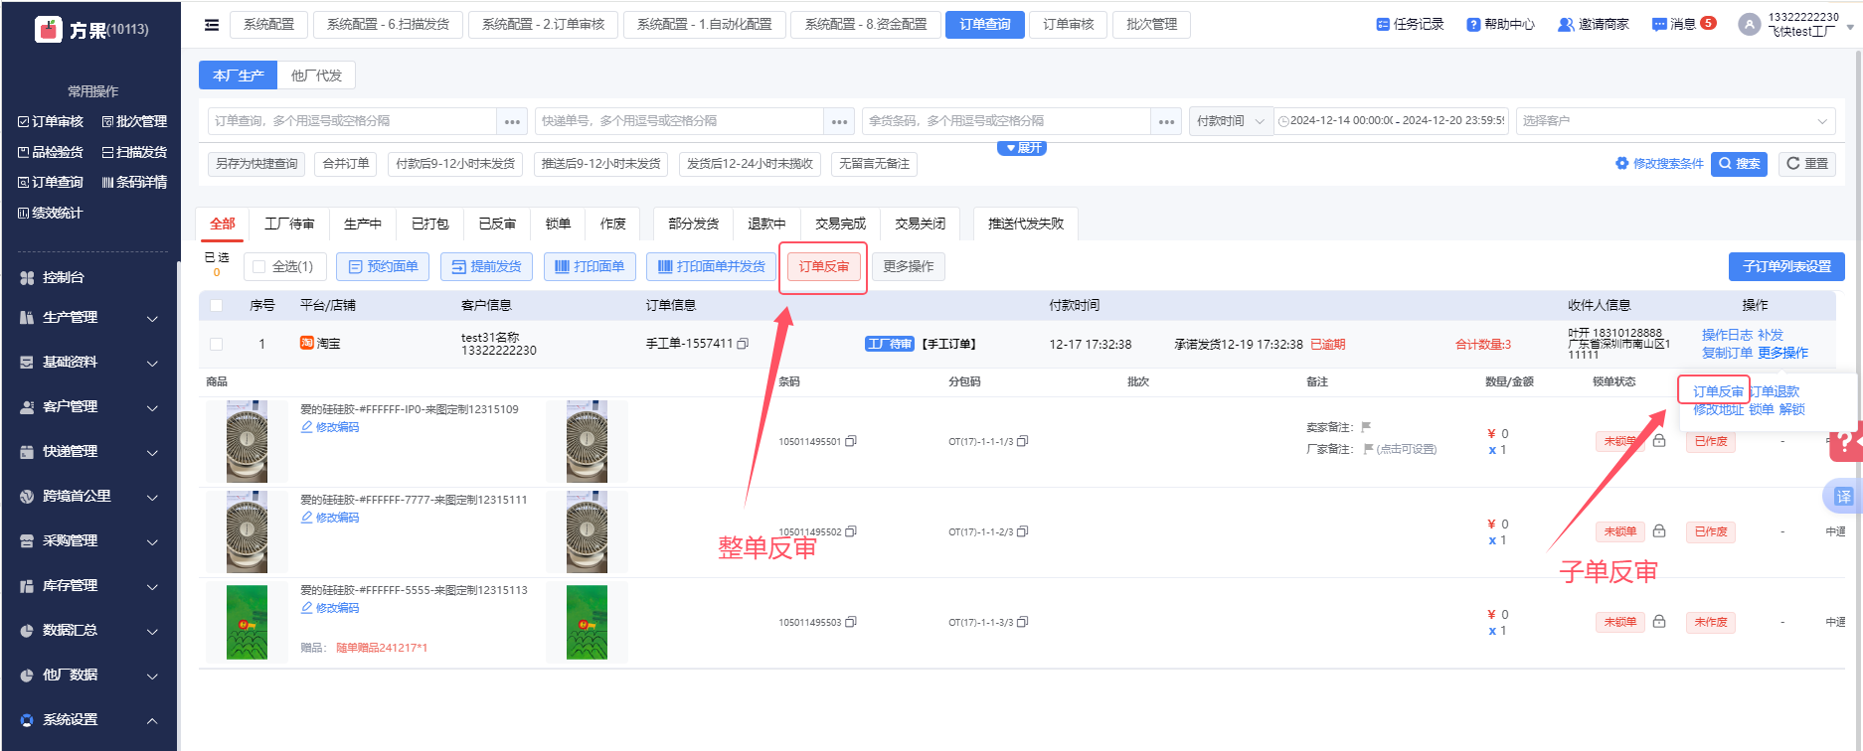Switch to the 工厂待审 tab
The width and height of the screenshot is (1863, 751).
[x=289, y=224]
